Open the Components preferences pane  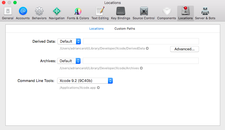pos(166,13)
